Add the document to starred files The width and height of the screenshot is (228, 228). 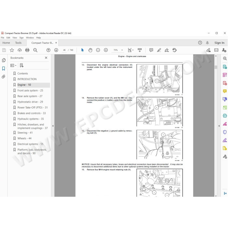coord(12,50)
